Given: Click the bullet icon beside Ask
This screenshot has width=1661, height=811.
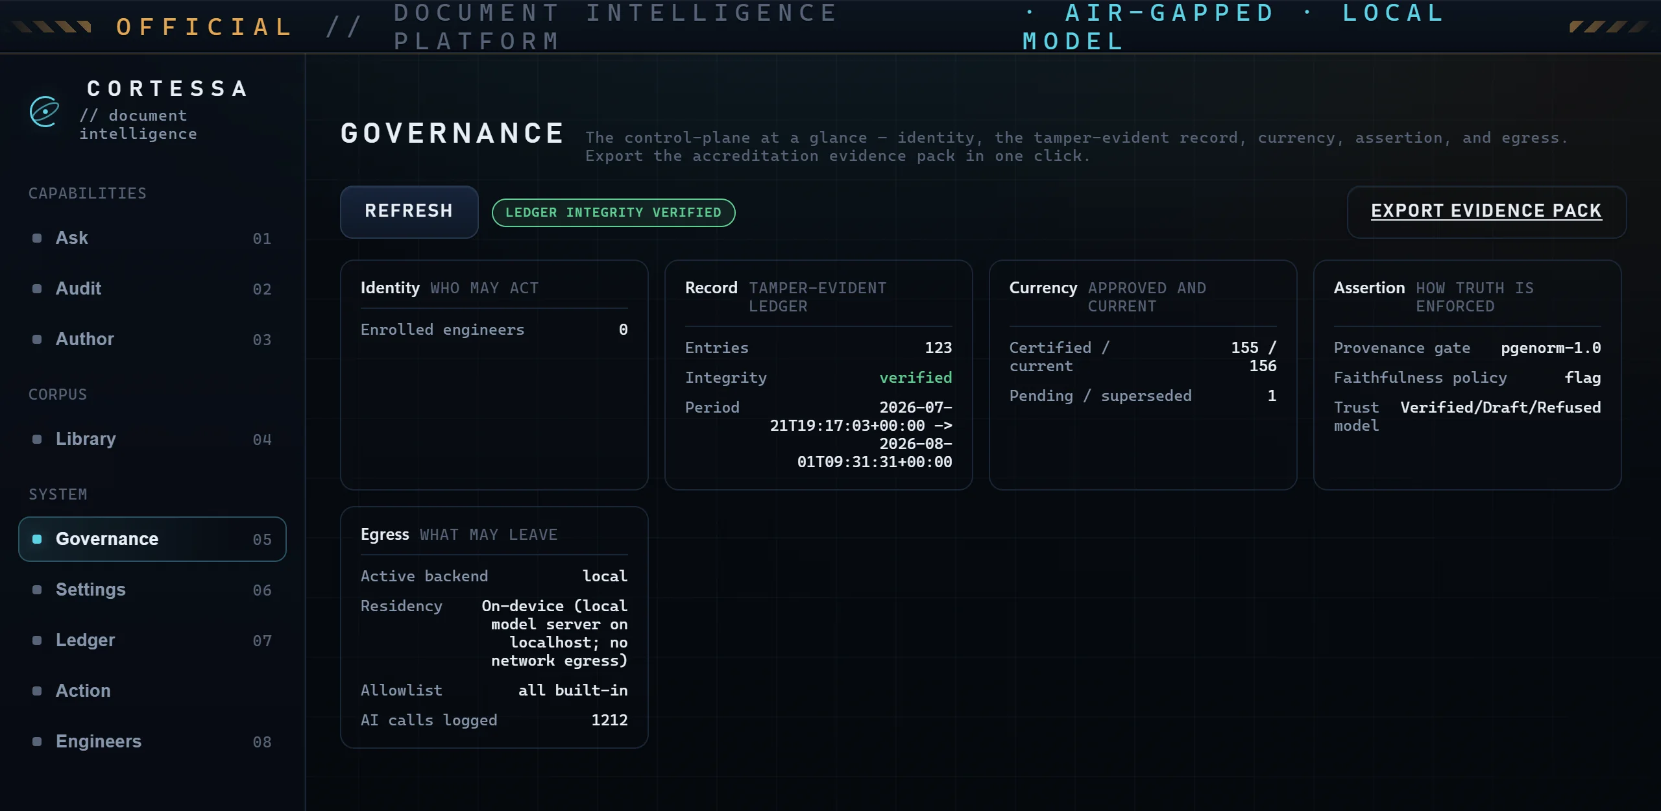Looking at the screenshot, I should click(37, 238).
